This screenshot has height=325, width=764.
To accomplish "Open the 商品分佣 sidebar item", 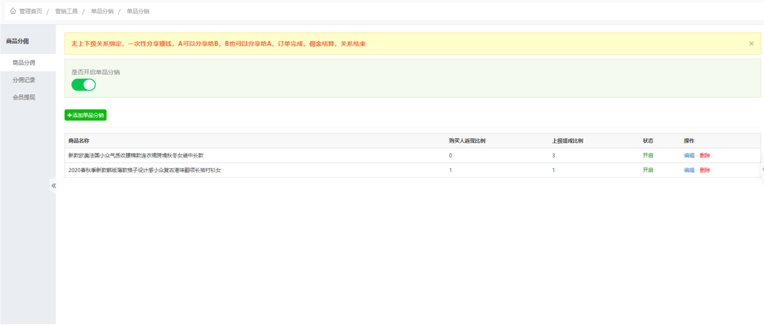I will [x=24, y=63].
